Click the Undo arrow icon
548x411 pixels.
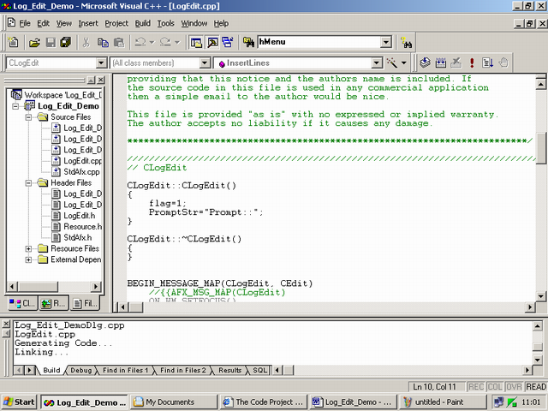point(140,42)
